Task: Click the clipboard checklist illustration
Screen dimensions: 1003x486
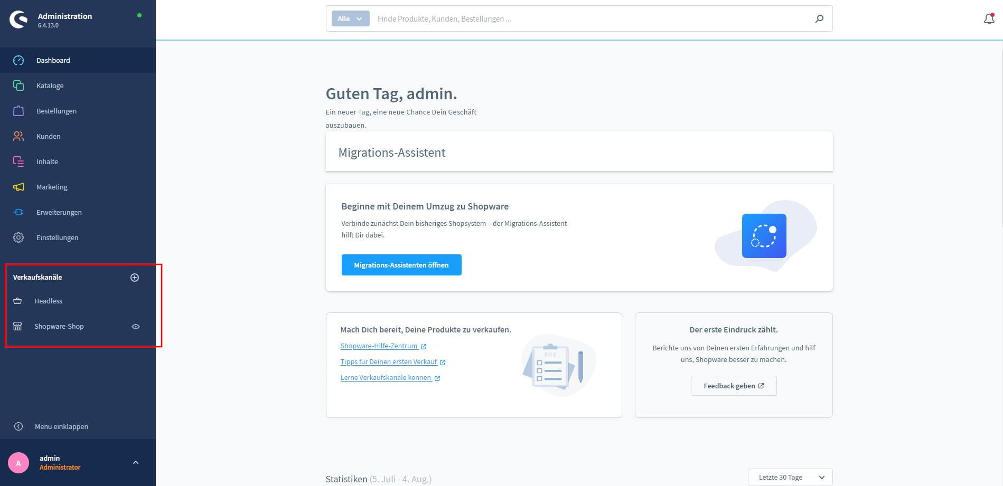Action: 559,365
